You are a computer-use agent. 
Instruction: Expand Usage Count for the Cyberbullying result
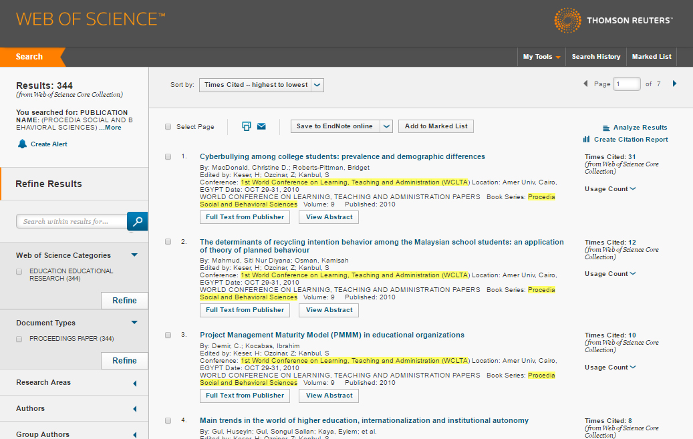[x=610, y=189]
